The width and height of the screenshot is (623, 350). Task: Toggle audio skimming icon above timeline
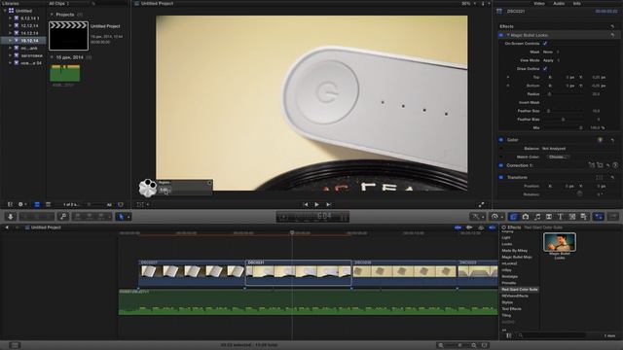click(469, 227)
